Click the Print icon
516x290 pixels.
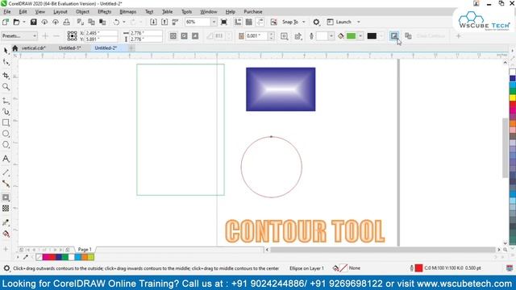pyautogui.click(x=66, y=22)
